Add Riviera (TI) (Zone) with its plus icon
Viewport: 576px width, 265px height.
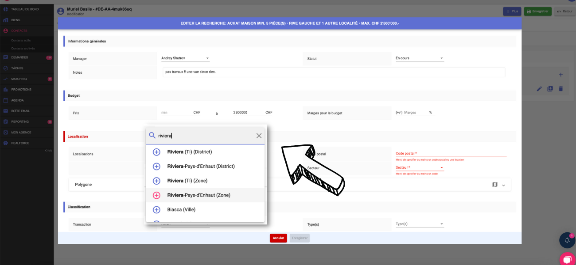tap(156, 181)
